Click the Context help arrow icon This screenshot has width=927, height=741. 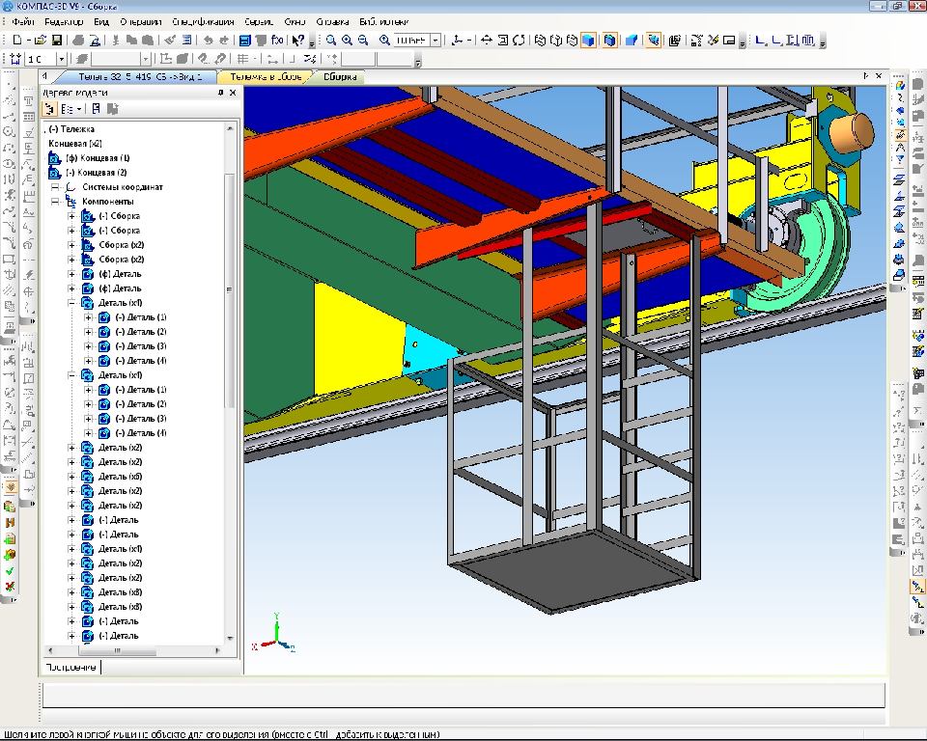(298, 41)
